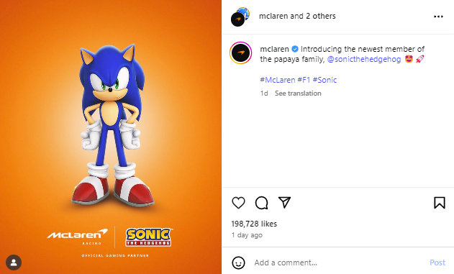Open the #Sonic hashtag
The width and height of the screenshot is (454, 274).
point(324,80)
